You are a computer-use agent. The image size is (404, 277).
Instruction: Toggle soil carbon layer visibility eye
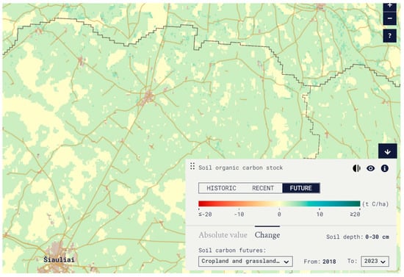tap(370, 168)
